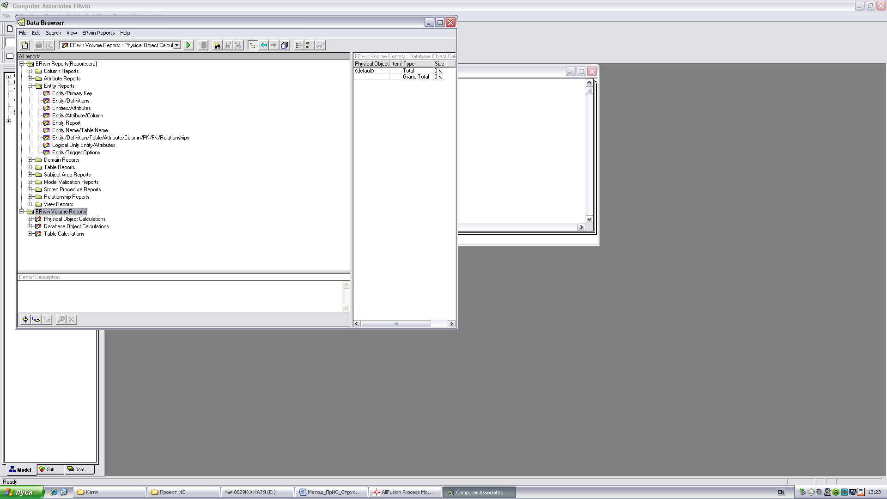Click the EN language indicator in taskbar
The width and height of the screenshot is (887, 499).
pyautogui.click(x=781, y=493)
